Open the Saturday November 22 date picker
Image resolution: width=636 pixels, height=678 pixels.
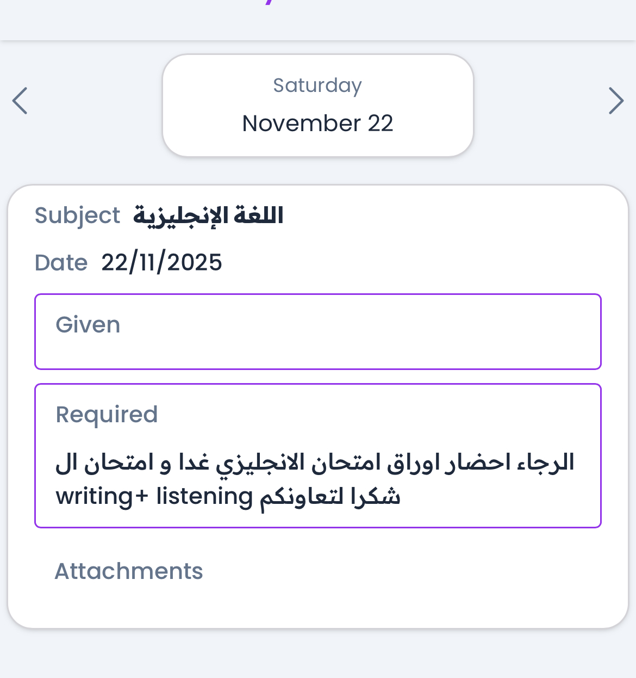click(318, 106)
